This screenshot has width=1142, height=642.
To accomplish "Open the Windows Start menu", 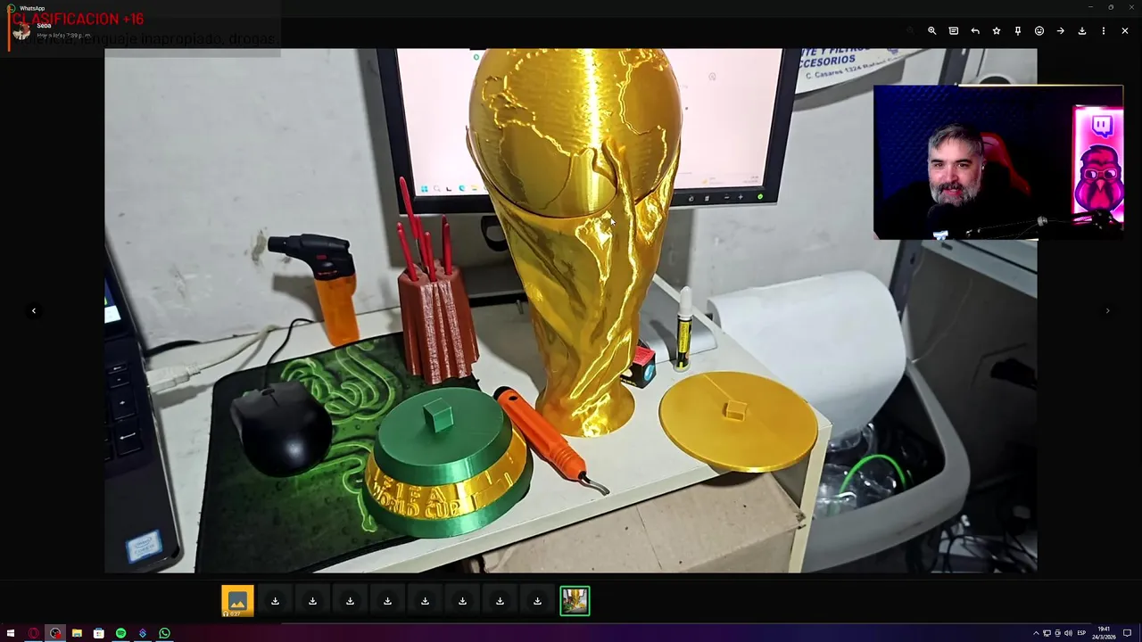I will point(11,633).
